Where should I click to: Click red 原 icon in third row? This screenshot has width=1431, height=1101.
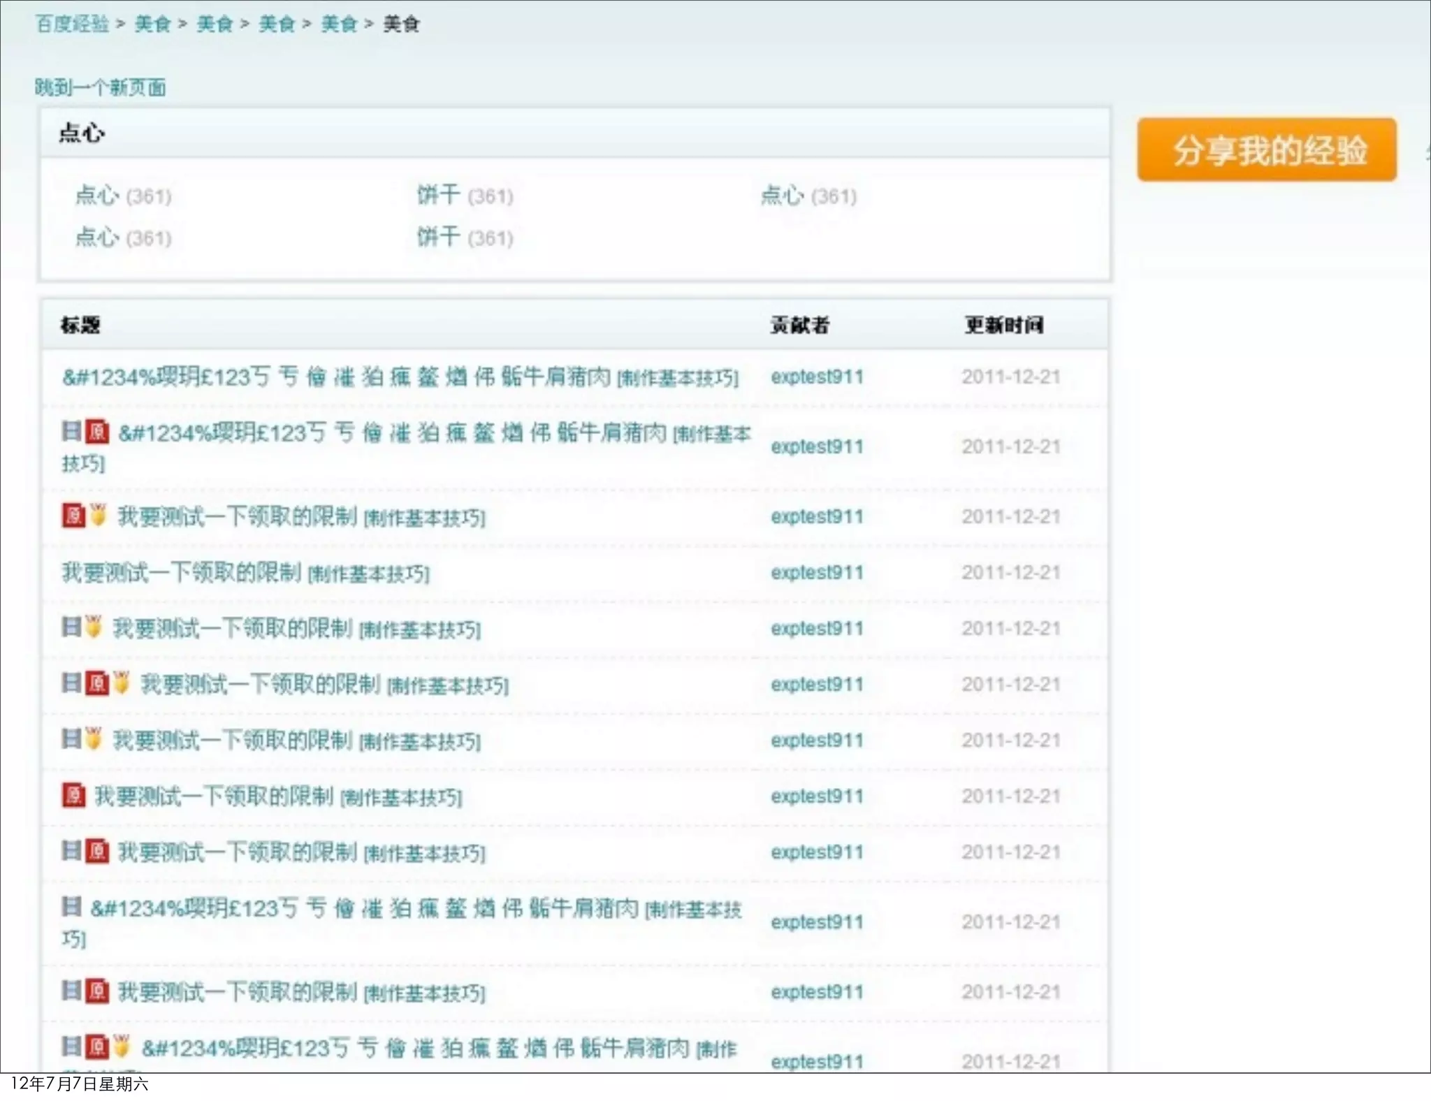(x=73, y=516)
